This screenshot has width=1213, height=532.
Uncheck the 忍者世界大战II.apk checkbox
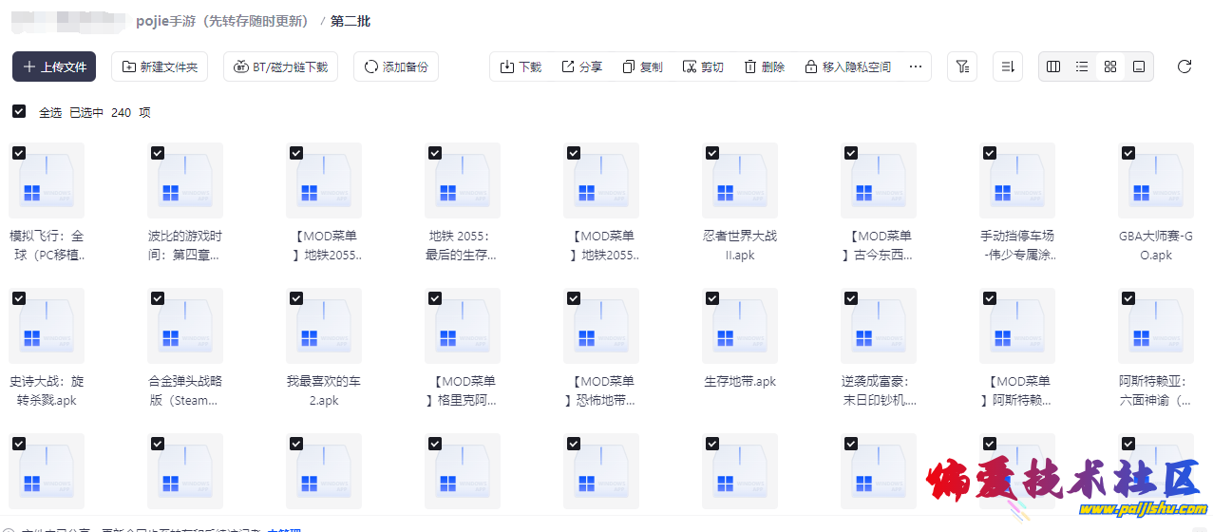(712, 153)
